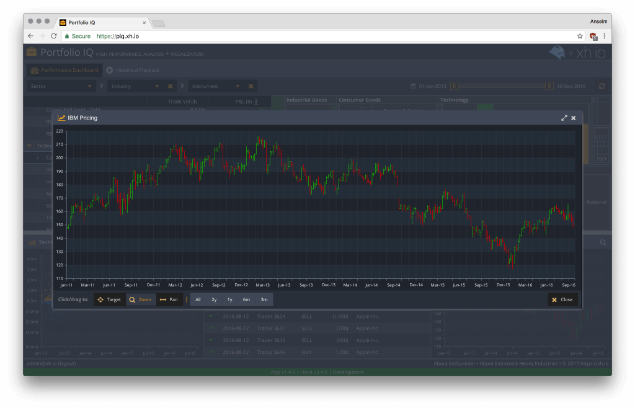Click the browser extension icon

[x=593, y=37]
